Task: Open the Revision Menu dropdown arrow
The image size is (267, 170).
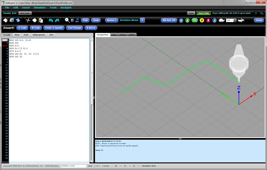Action: [143, 20]
